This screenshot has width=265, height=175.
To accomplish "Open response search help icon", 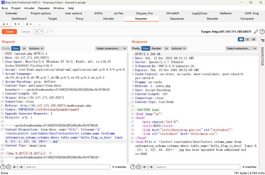I will (x=133, y=167).
